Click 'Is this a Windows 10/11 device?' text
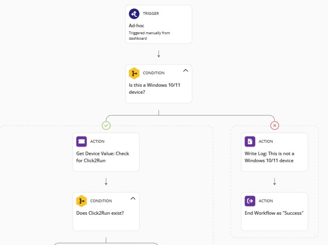The width and height of the screenshot is (328, 245). pos(155,88)
